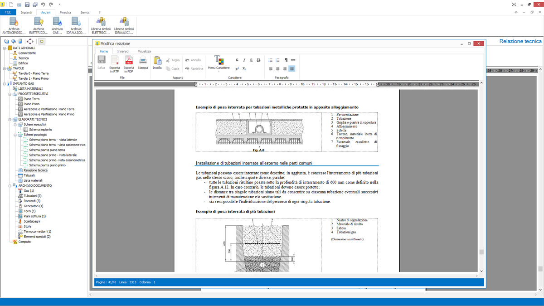Collapse the Schemi esecutivi tree node
The height and width of the screenshot is (306, 544).
pyautogui.click(x=15, y=124)
